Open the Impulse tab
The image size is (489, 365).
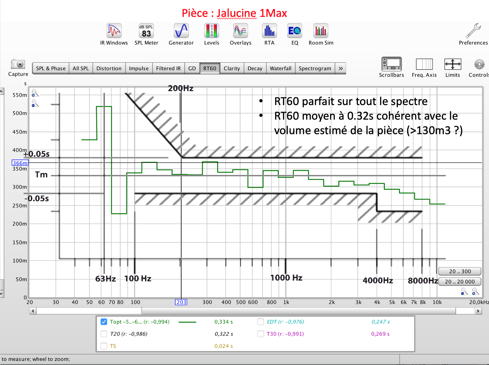tap(139, 68)
